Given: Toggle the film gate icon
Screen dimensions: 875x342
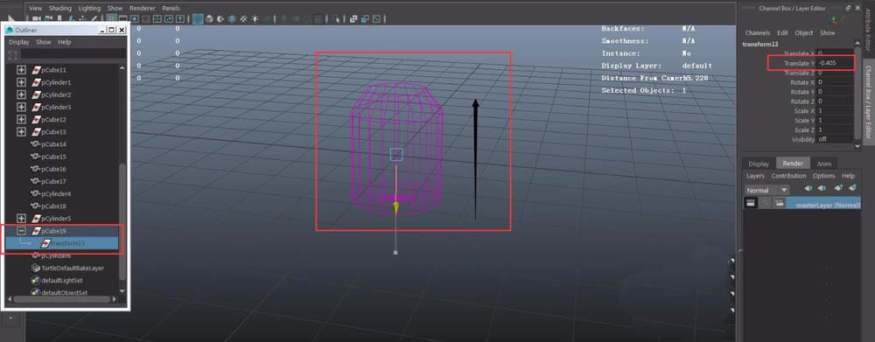Looking at the screenshot, I should (x=122, y=19).
